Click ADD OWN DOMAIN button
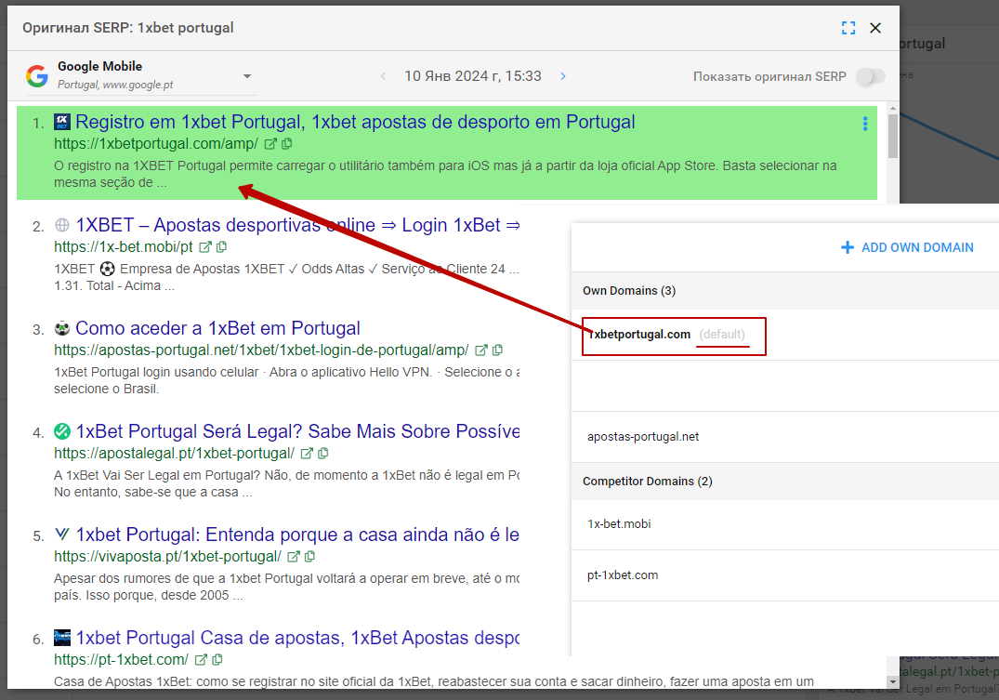 907,247
